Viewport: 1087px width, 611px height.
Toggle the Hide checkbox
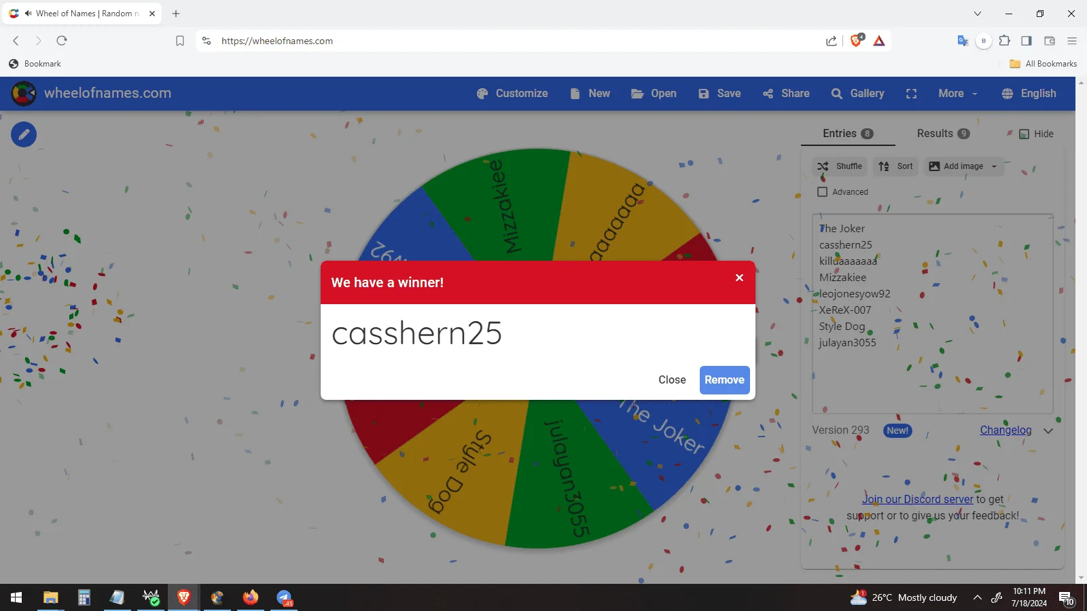[1024, 134]
